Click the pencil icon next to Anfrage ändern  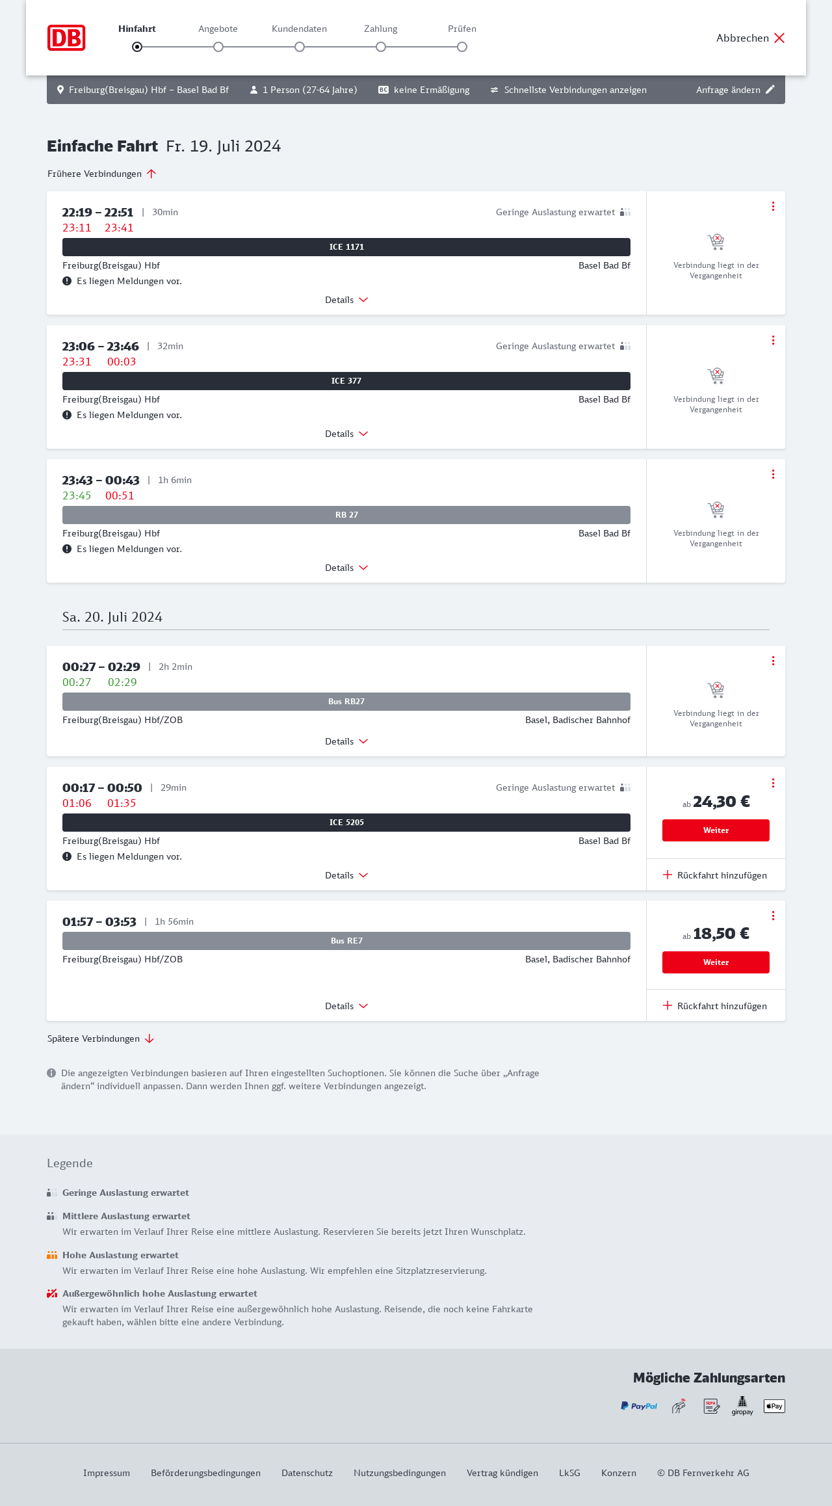pyautogui.click(x=770, y=90)
